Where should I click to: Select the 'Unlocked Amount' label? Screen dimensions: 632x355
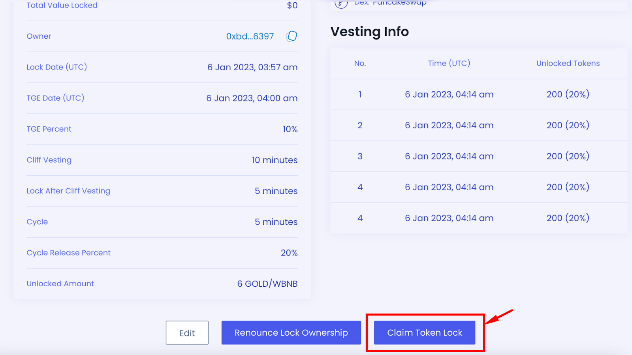60,284
